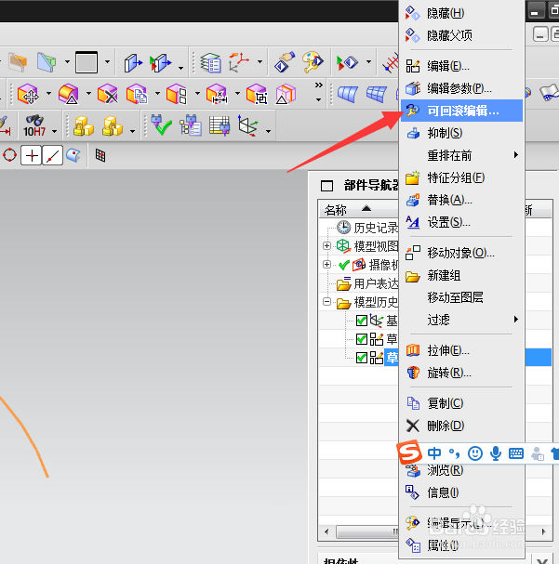Open dropdown next to the 10H7 icon

coord(54,131)
